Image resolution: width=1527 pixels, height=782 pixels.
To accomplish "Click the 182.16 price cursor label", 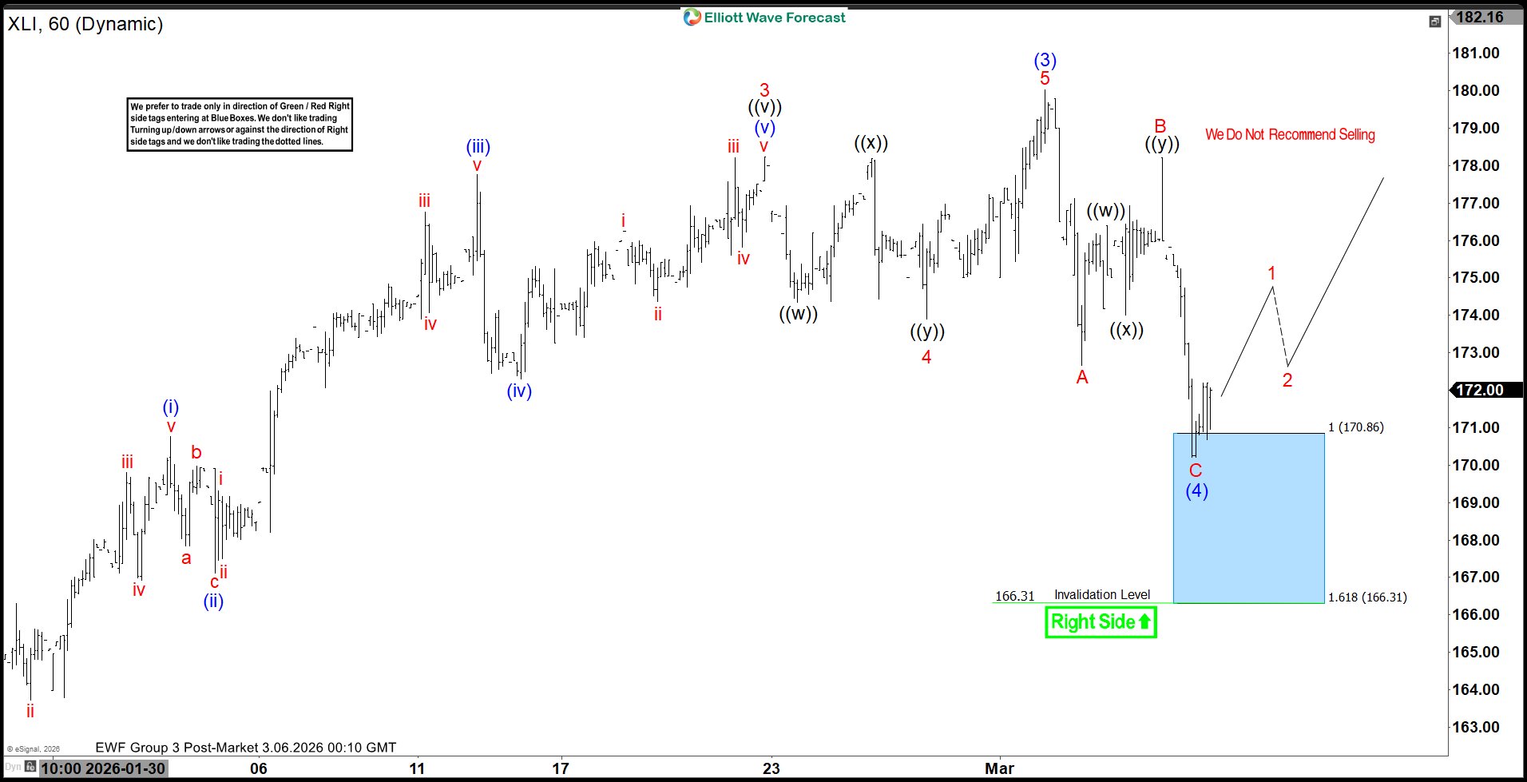I will click(x=1480, y=17).
